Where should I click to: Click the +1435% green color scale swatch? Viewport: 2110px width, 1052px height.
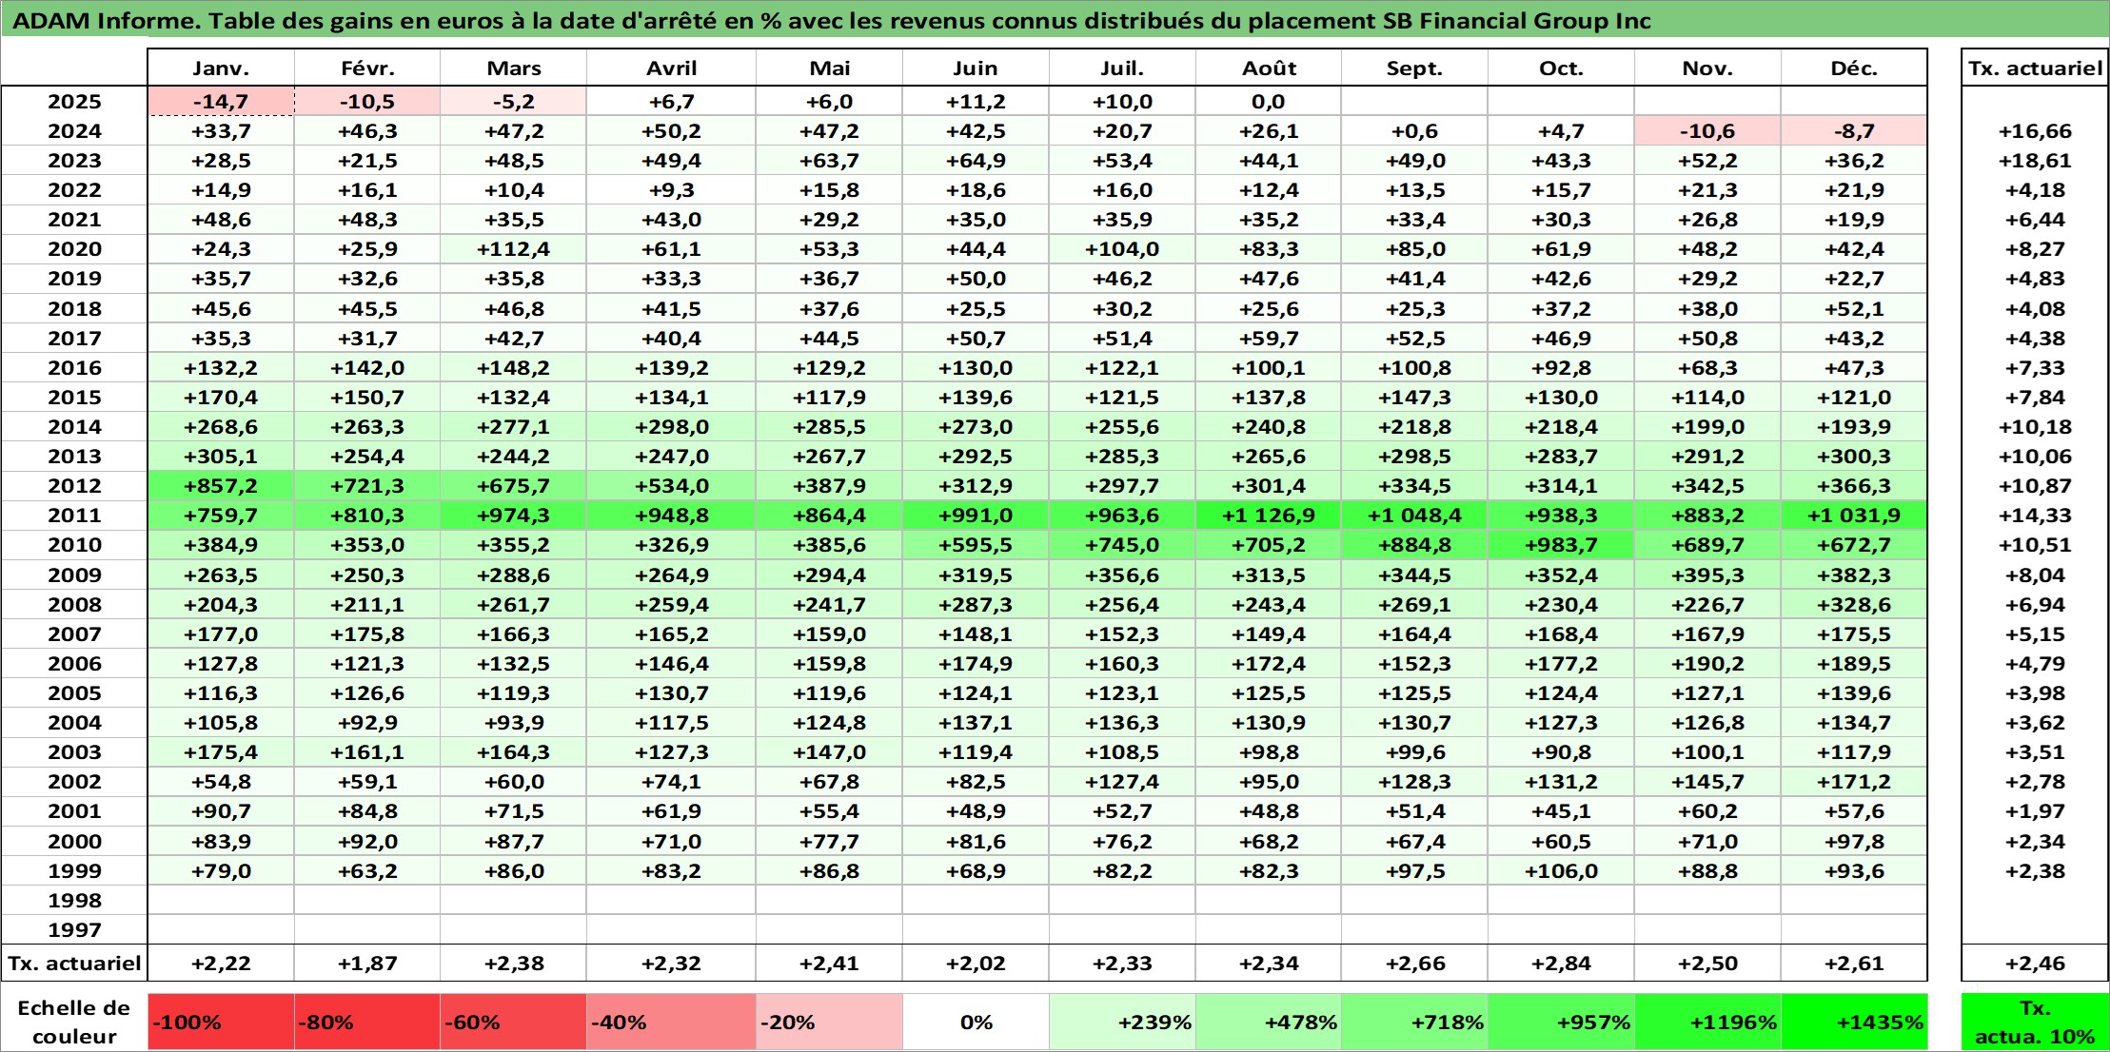coord(1854,1023)
